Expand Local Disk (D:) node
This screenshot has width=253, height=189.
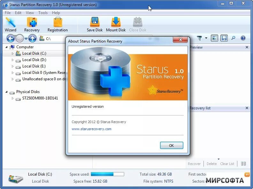(12, 60)
